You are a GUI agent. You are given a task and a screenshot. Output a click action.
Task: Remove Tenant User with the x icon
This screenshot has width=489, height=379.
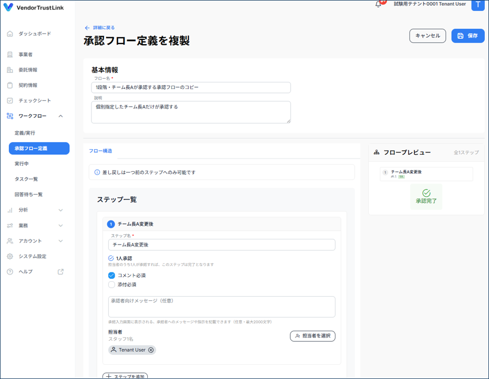click(x=151, y=350)
